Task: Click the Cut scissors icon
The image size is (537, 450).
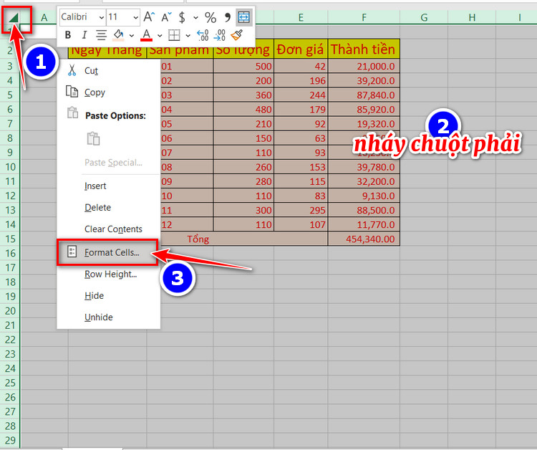Action: click(x=72, y=70)
